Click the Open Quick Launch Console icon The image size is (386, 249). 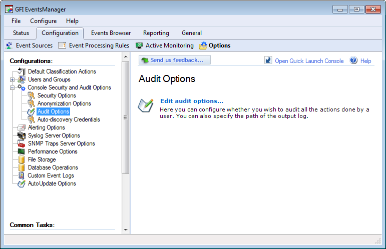[268, 60]
